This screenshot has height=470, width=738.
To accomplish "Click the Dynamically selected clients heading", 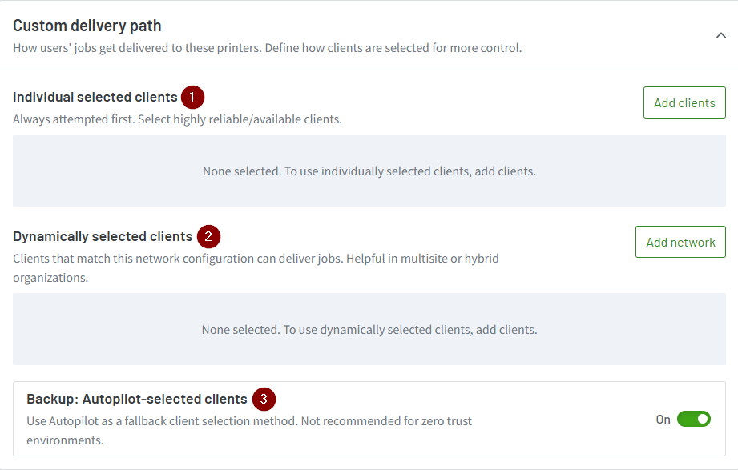I will 103,237.
